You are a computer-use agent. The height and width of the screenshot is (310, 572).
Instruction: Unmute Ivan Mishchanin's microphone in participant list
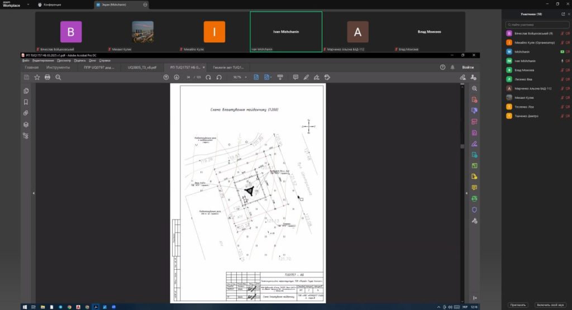[561, 61]
